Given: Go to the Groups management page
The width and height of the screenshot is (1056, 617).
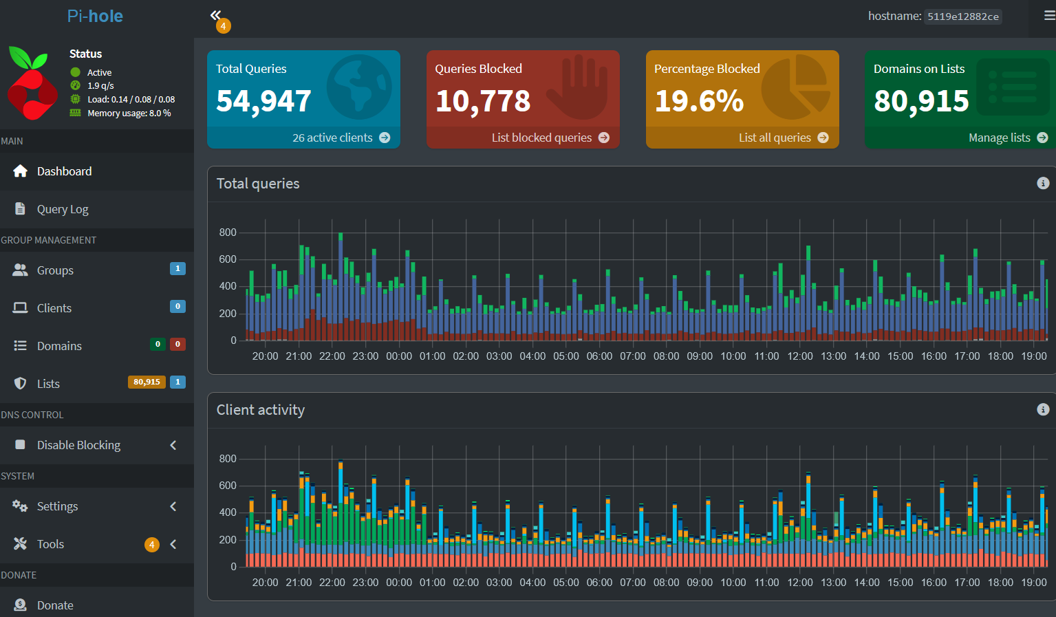Looking at the screenshot, I should [55, 270].
